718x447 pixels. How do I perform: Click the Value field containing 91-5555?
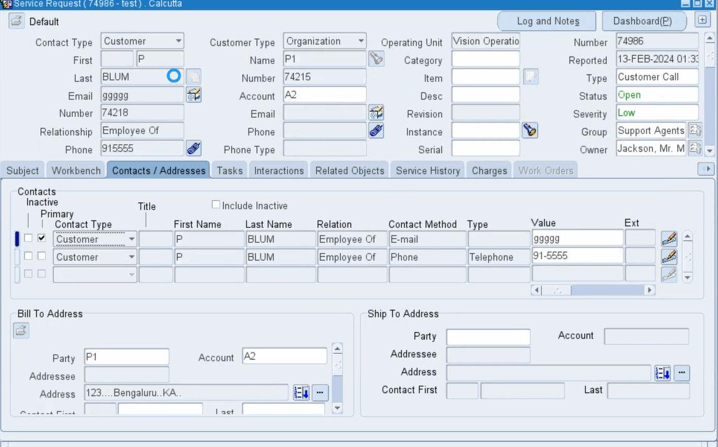(577, 255)
